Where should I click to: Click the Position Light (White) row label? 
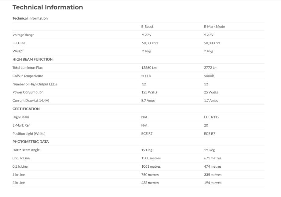point(29,134)
